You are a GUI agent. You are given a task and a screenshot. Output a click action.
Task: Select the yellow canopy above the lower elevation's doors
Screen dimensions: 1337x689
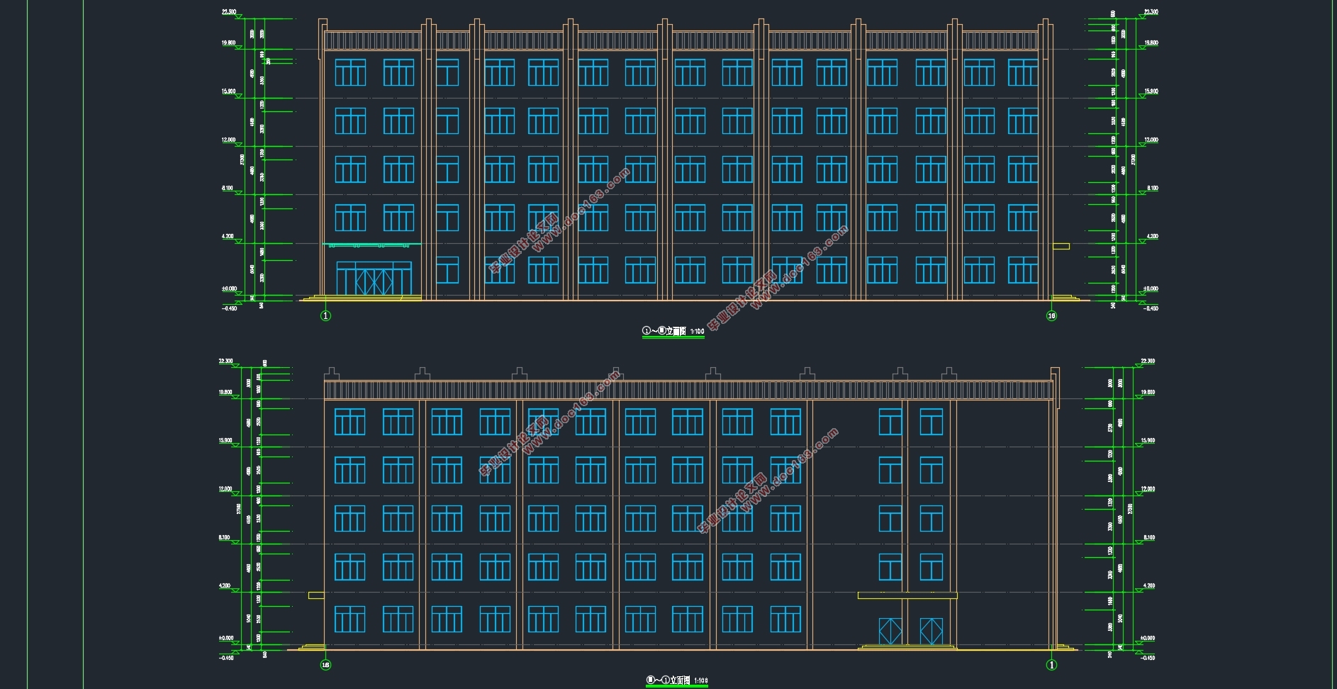907,595
